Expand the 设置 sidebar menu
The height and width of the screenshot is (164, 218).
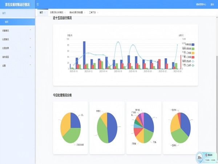click(x=17, y=66)
